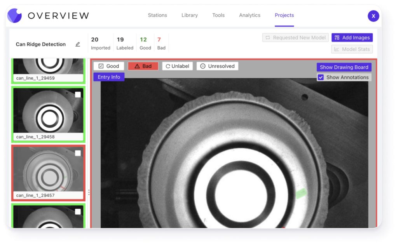Select the Projects tab
The width and height of the screenshot is (398, 246).
pyautogui.click(x=284, y=15)
